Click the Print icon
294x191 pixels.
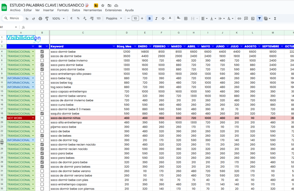(x=40, y=18)
